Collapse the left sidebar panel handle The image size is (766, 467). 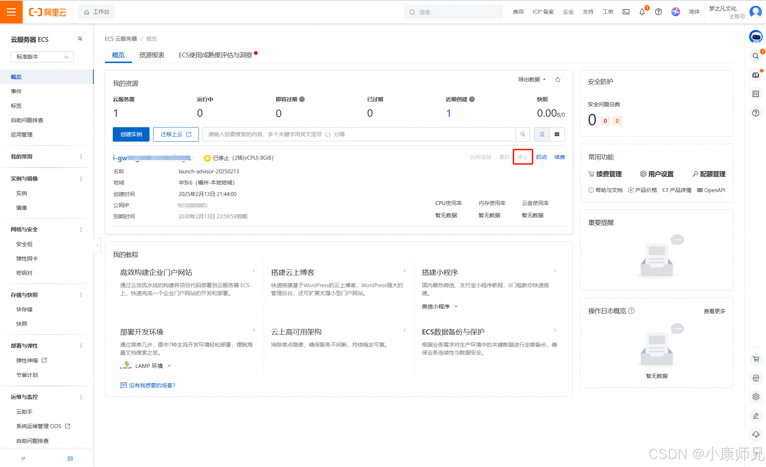pyautogui.click(x=97, y=245)
